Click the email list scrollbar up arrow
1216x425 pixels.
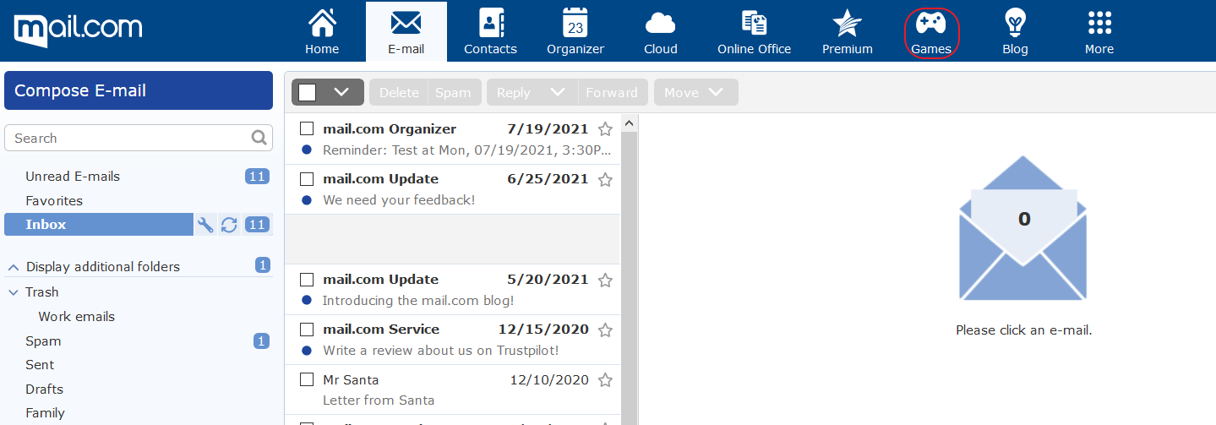click(x=628, y=123)
